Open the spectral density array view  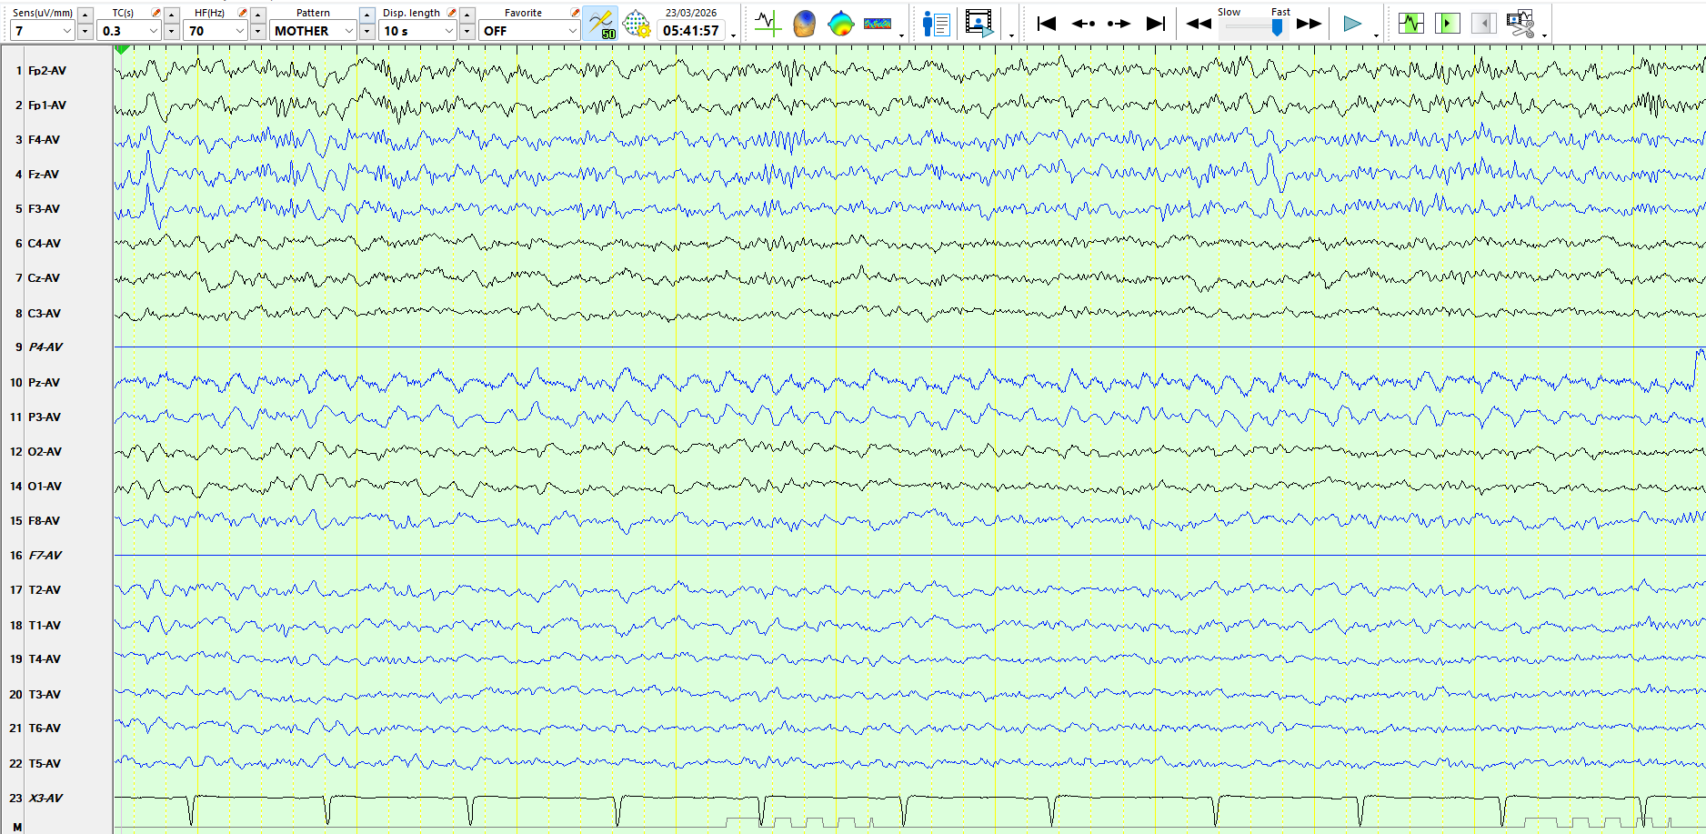(878, 24)
